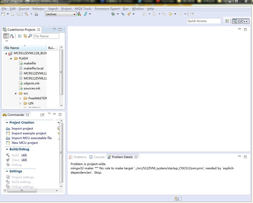Click the binary 010 toolbar icon
This screenshot has height=203, width=253.
click(x=36, y=14)
